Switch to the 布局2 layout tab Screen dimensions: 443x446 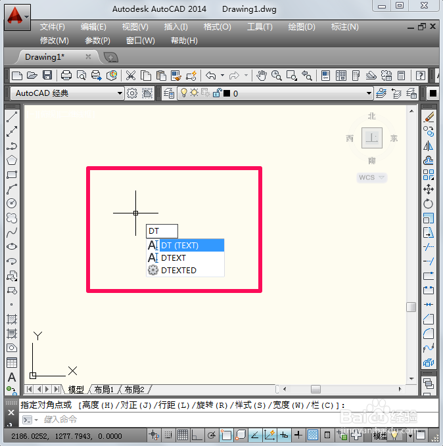[x=134, y=389]
